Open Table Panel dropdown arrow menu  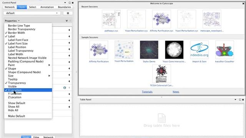235,100
